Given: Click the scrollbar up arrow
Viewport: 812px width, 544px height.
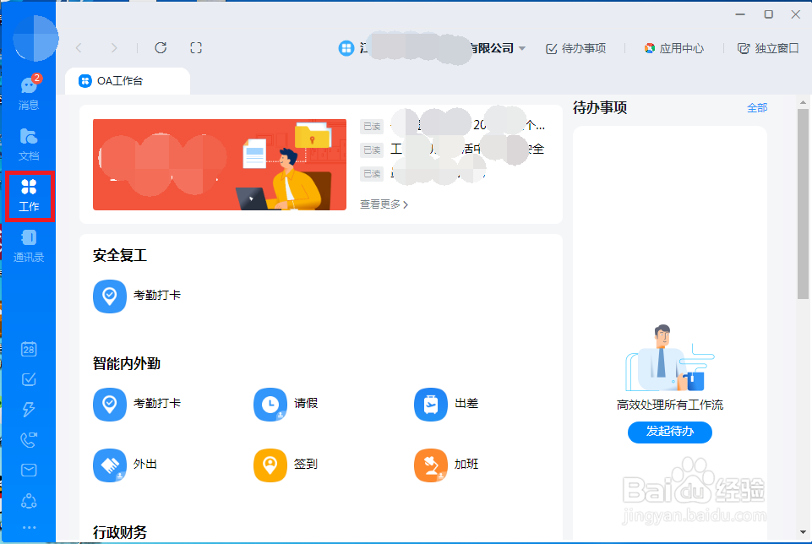Looking at the screenshot, I should [803, 102].
